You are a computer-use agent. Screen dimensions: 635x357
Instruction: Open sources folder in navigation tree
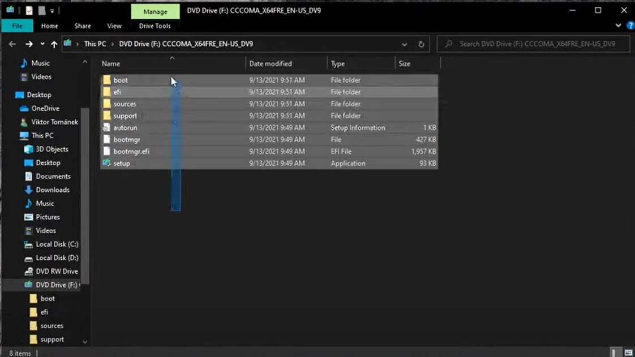[x=52, y=326]
